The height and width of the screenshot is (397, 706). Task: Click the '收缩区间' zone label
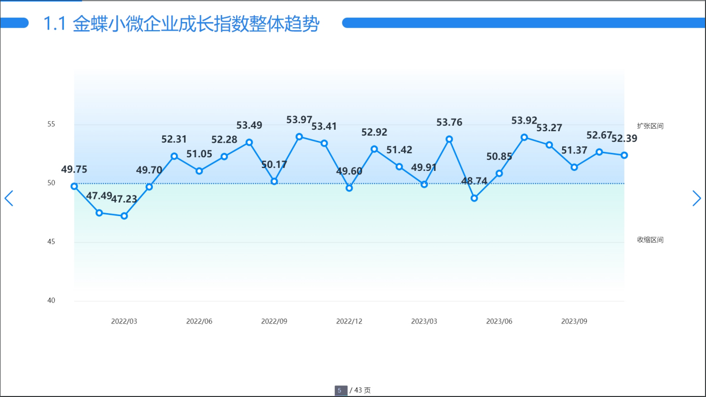[650, 240]
